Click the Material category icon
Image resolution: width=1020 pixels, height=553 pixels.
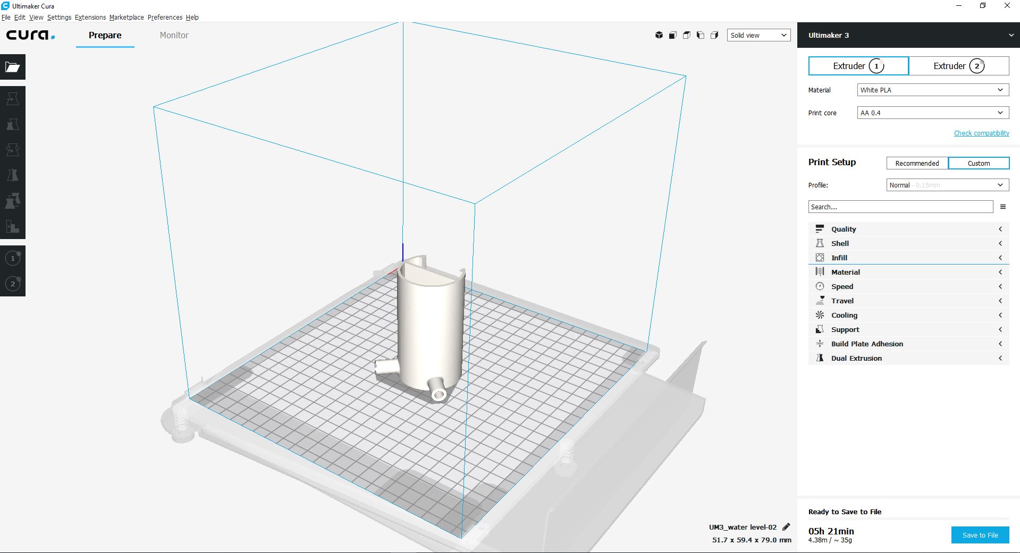point(820,271)
